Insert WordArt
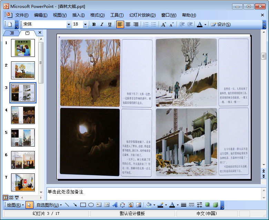269x220 pixels. click(x=114, y=205)
